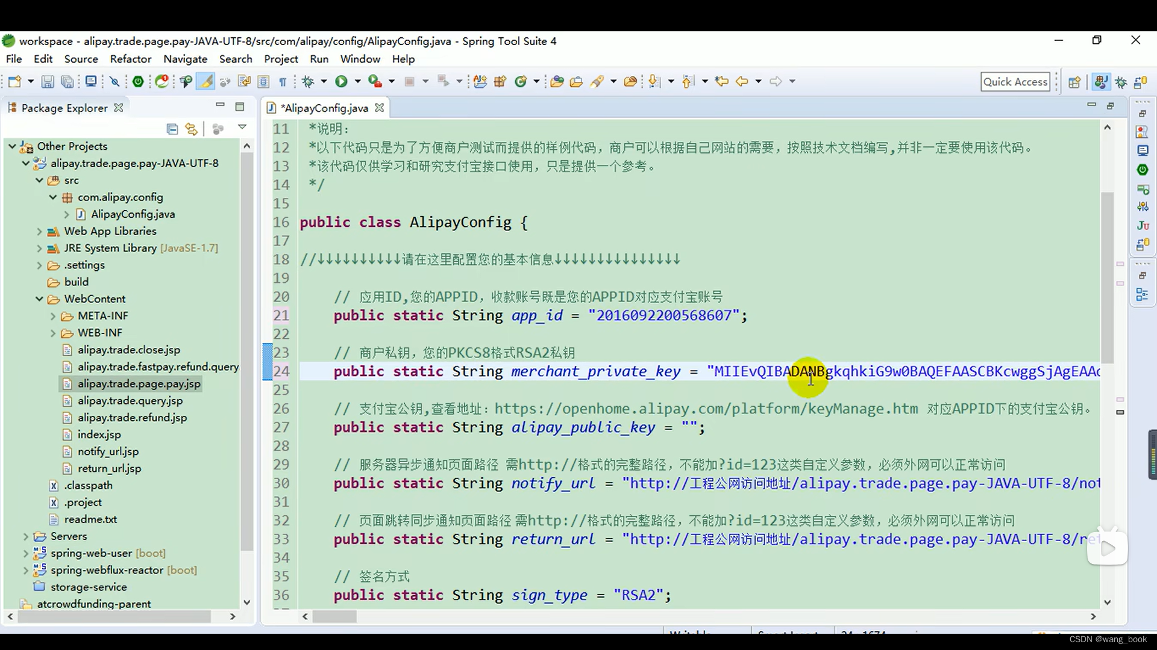Toggle Mark Occurrences highlighter button
The width and height of the screenshot is (1157, 650).
(x=206, y=81)
